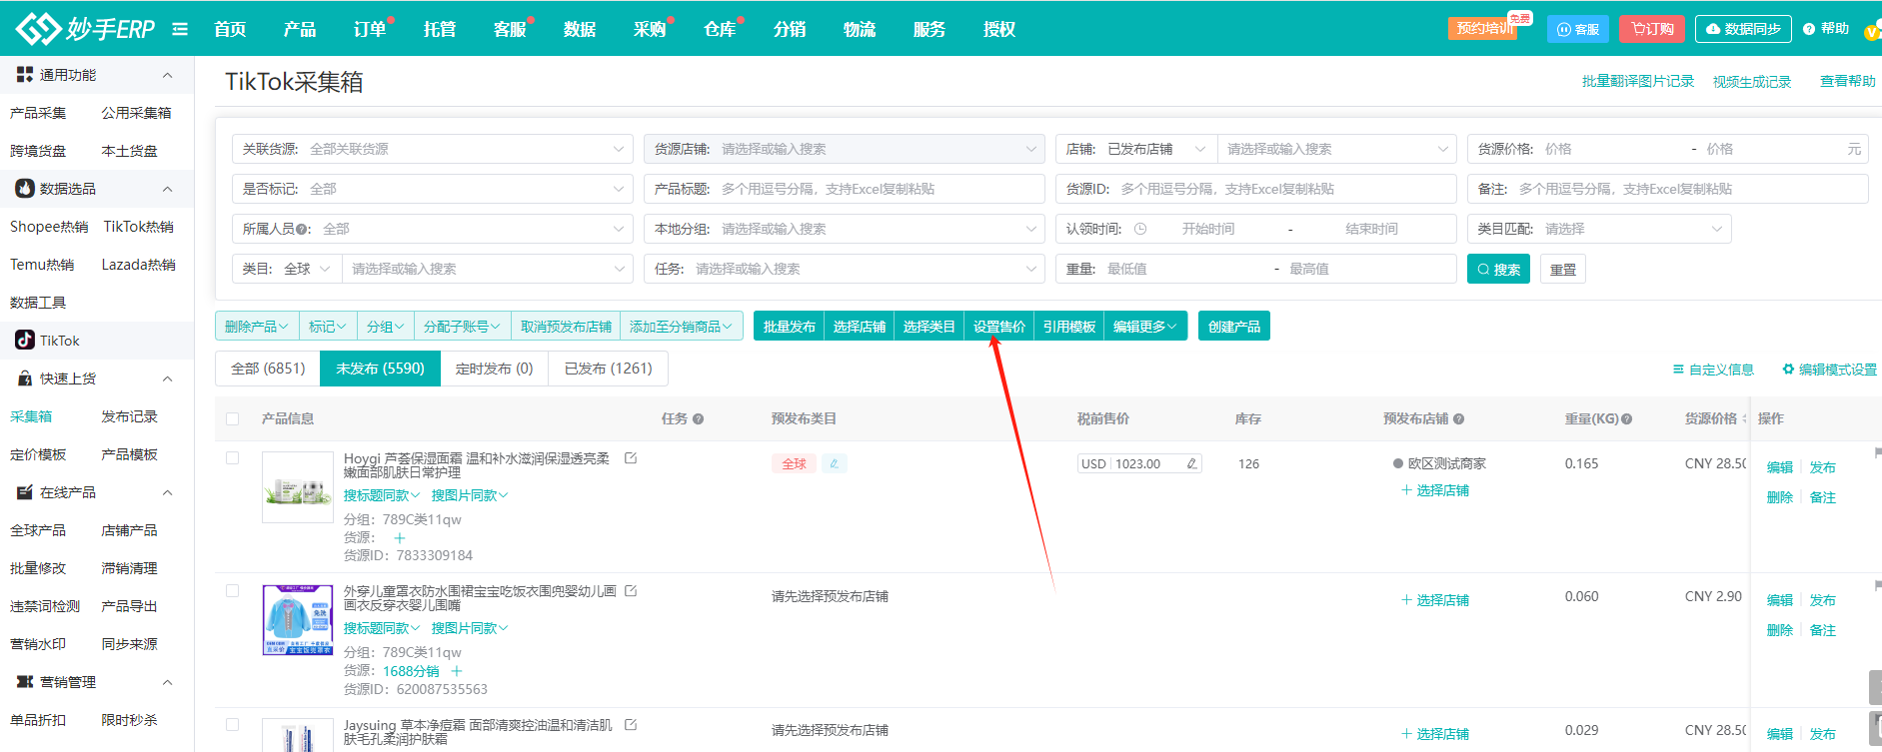Screen dimensions: 1882x752
Task: Expand the 删除产品 dropdown button
Action: (x=257, y=327)
